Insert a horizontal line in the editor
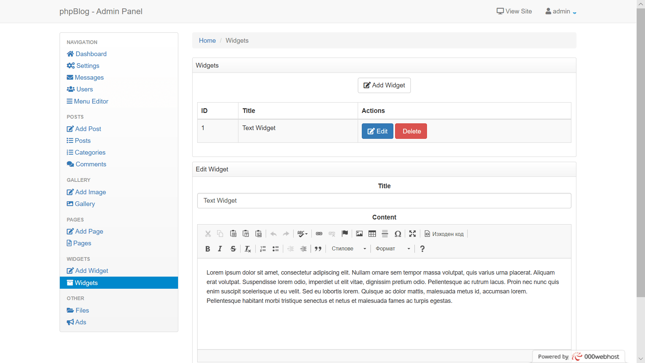Viewport: 645px width, 363px height. [385, 234]
